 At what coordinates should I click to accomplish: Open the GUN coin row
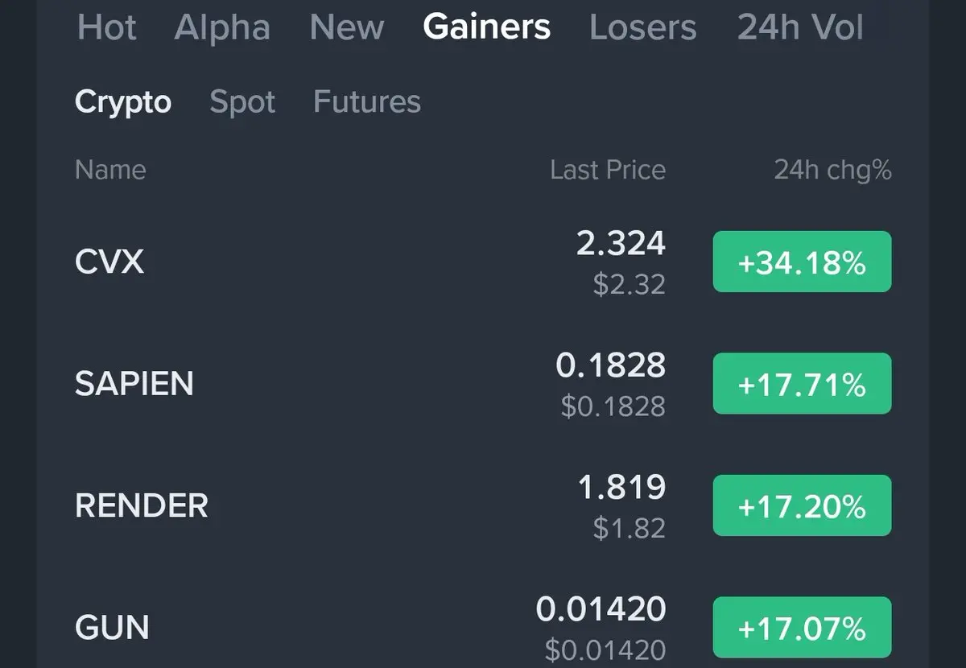point(483,627)
